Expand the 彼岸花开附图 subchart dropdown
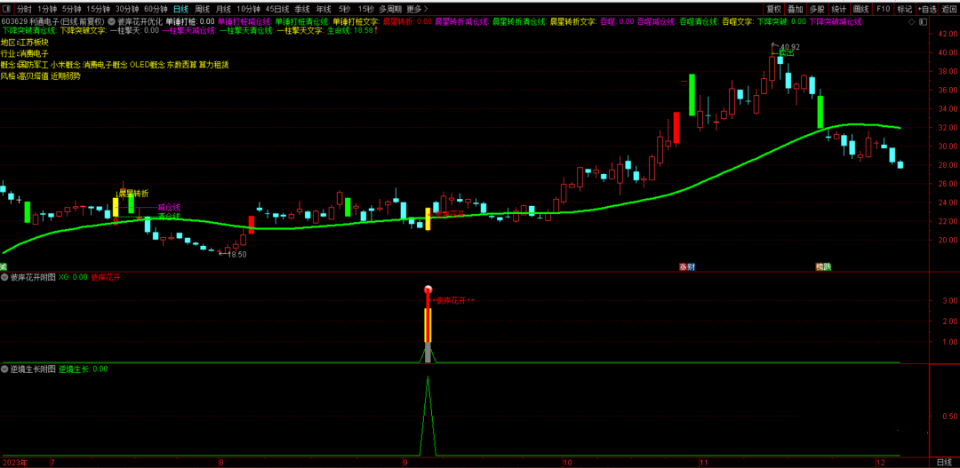 (x=5, y=277)
